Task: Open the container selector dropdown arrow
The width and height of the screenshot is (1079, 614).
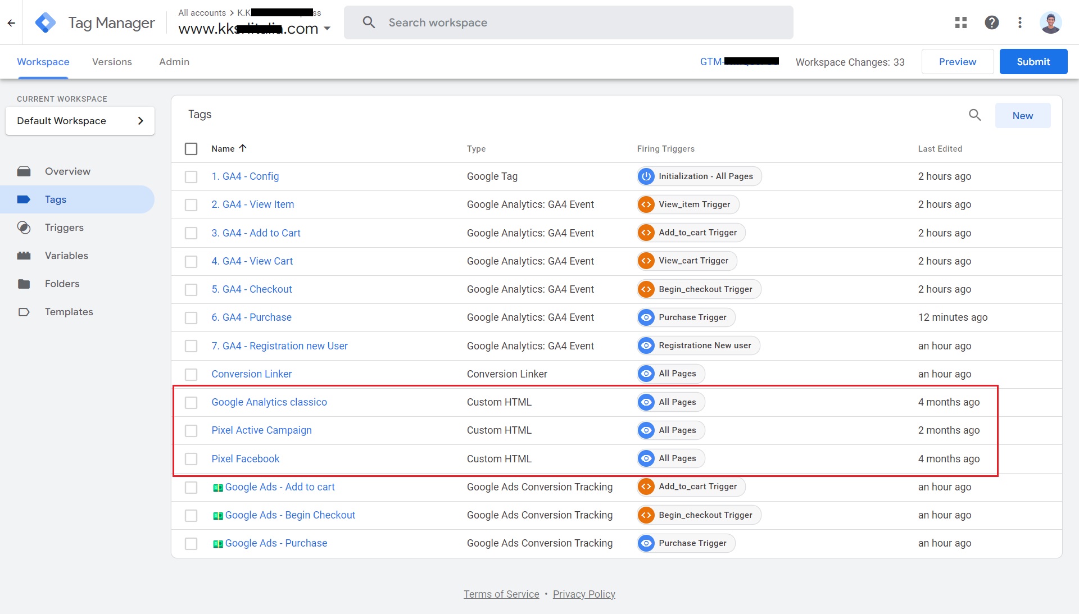Action: (x=327, y=29)
